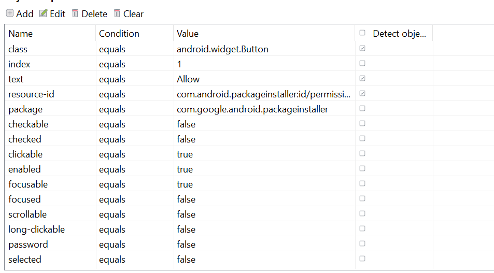
Task: Open the equals condition for password row
Action: tap(112, 245)
